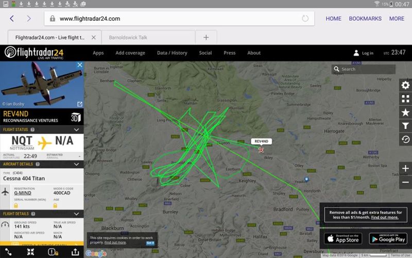Switch to the Barnoldswick Talk tab

pos(148,37)
